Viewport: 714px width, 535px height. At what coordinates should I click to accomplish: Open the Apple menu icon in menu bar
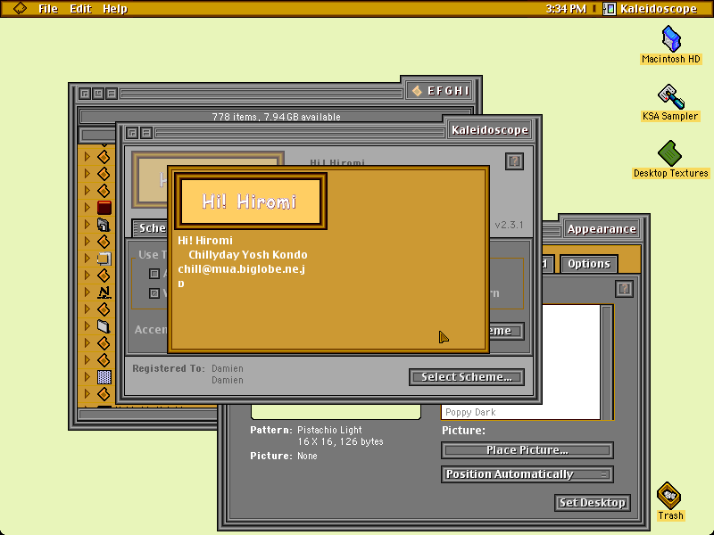[20, 8]
